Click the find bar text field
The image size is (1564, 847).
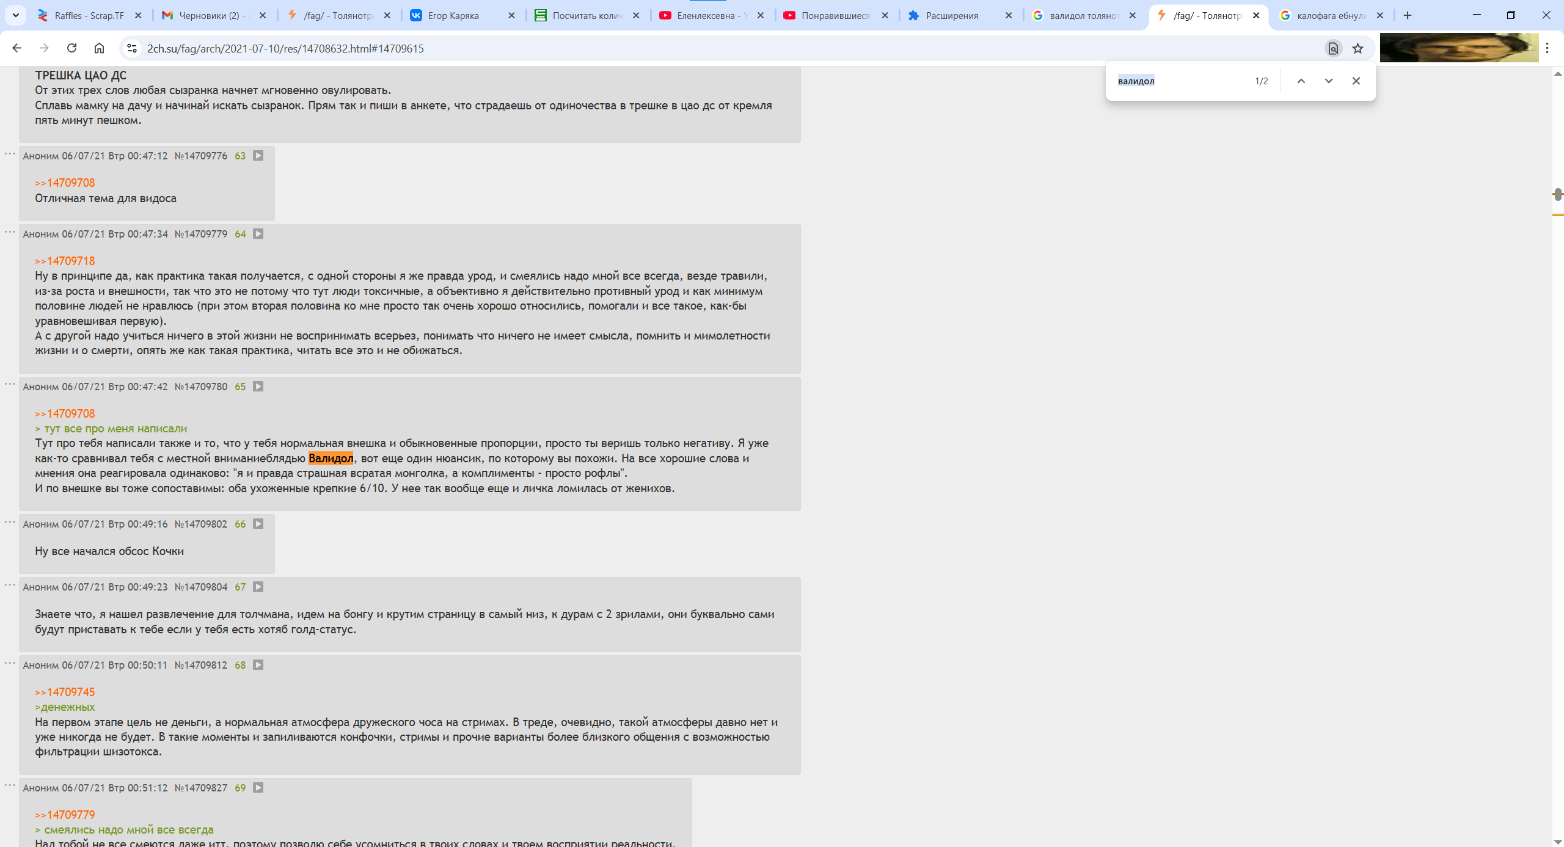pyautogui.click(x=1179, y=81)
